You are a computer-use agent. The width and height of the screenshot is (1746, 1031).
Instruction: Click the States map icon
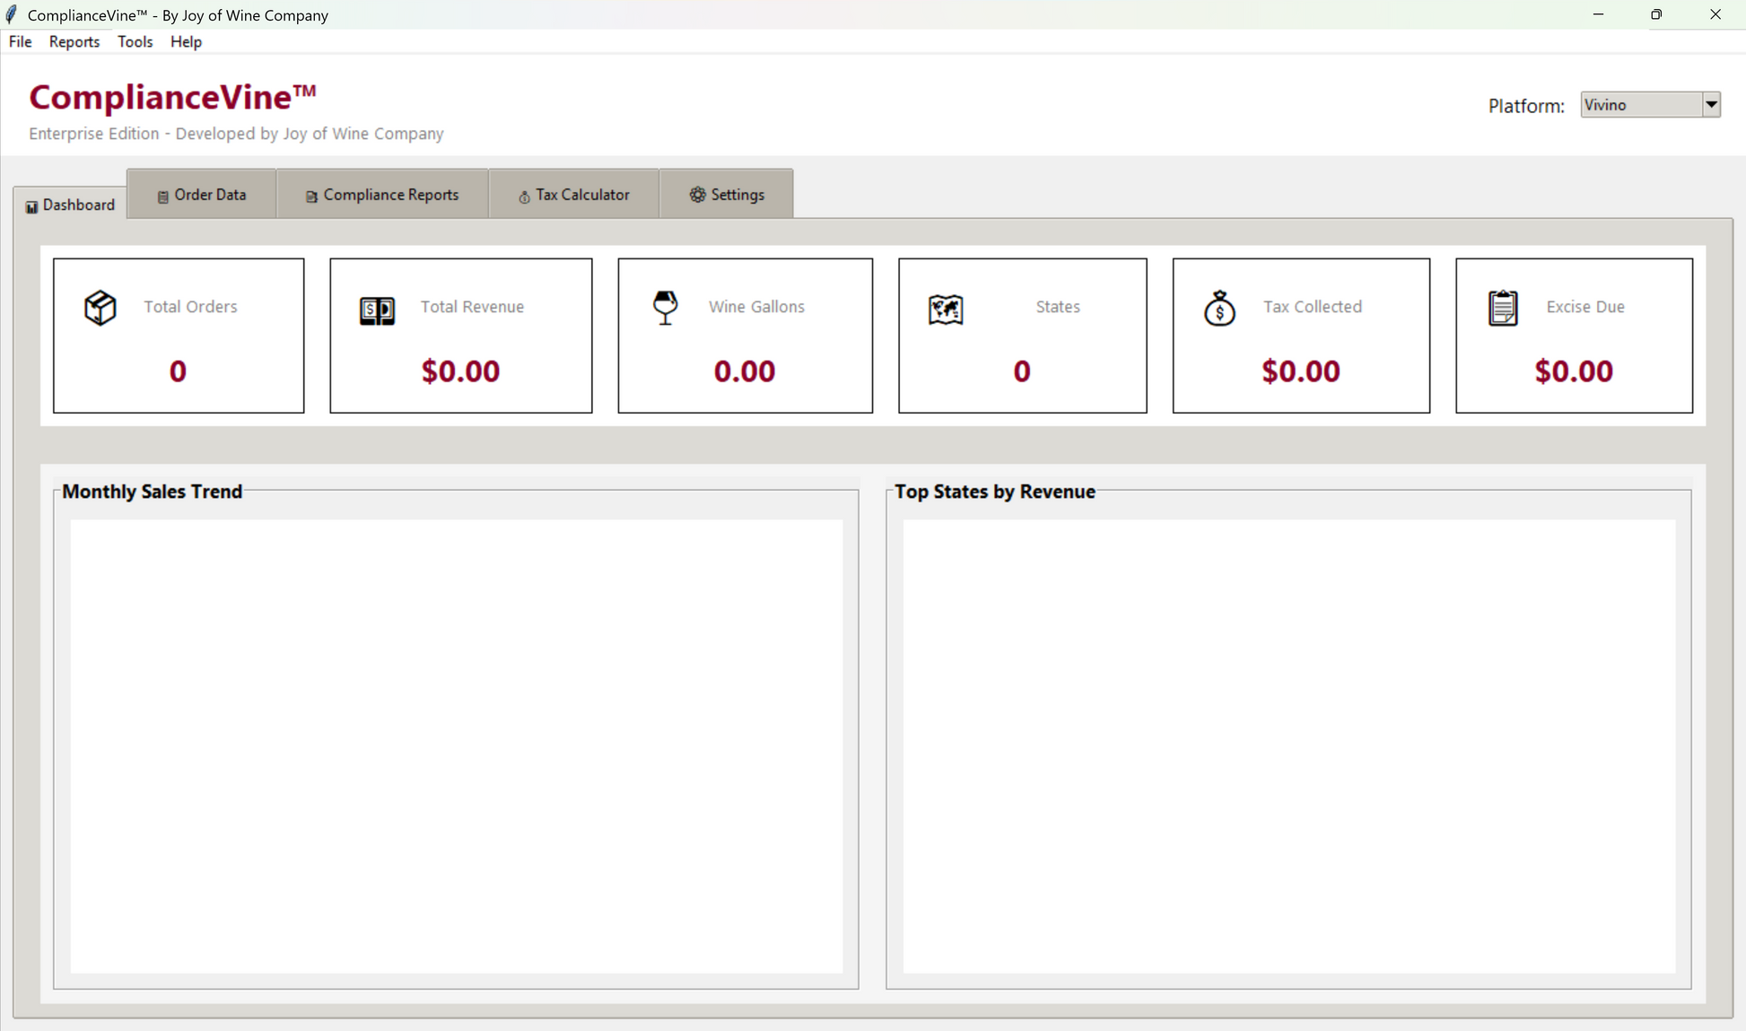[946, 310]
